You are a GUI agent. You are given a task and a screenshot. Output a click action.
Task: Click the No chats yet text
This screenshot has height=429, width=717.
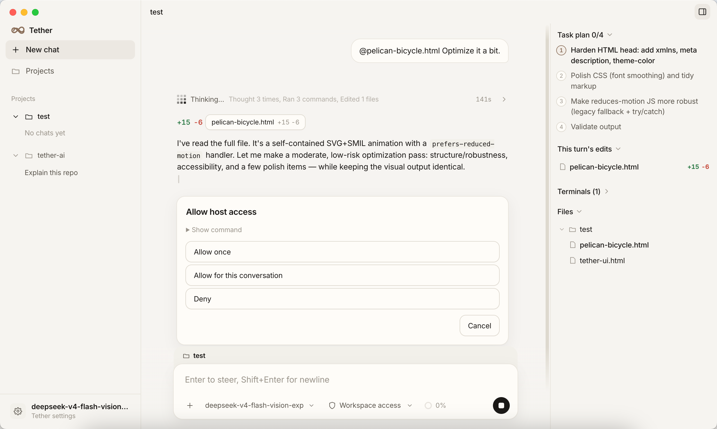[45, 133]
